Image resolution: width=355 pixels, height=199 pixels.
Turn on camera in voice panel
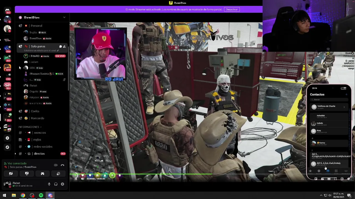pyautogui.click(x=11, y=174)
